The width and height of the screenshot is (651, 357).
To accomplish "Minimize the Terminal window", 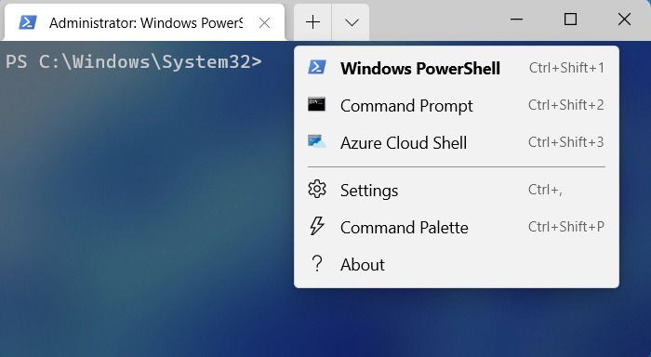I will [x=516, y=20].
